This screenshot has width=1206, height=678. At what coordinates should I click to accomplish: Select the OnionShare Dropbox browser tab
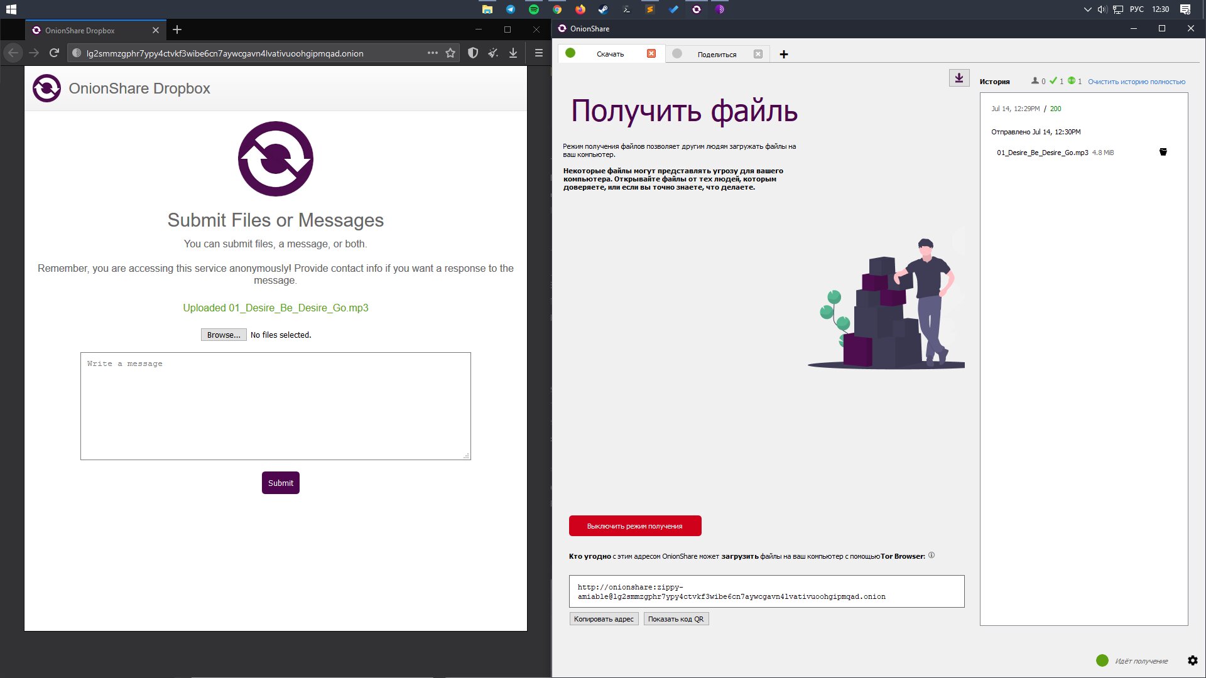[94, 30]
